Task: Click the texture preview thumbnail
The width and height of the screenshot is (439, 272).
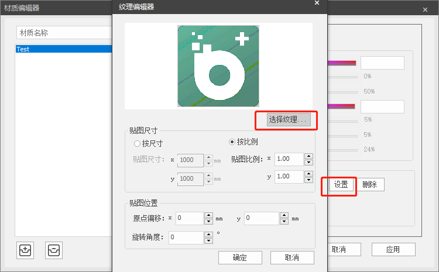Action: (218, 66)
